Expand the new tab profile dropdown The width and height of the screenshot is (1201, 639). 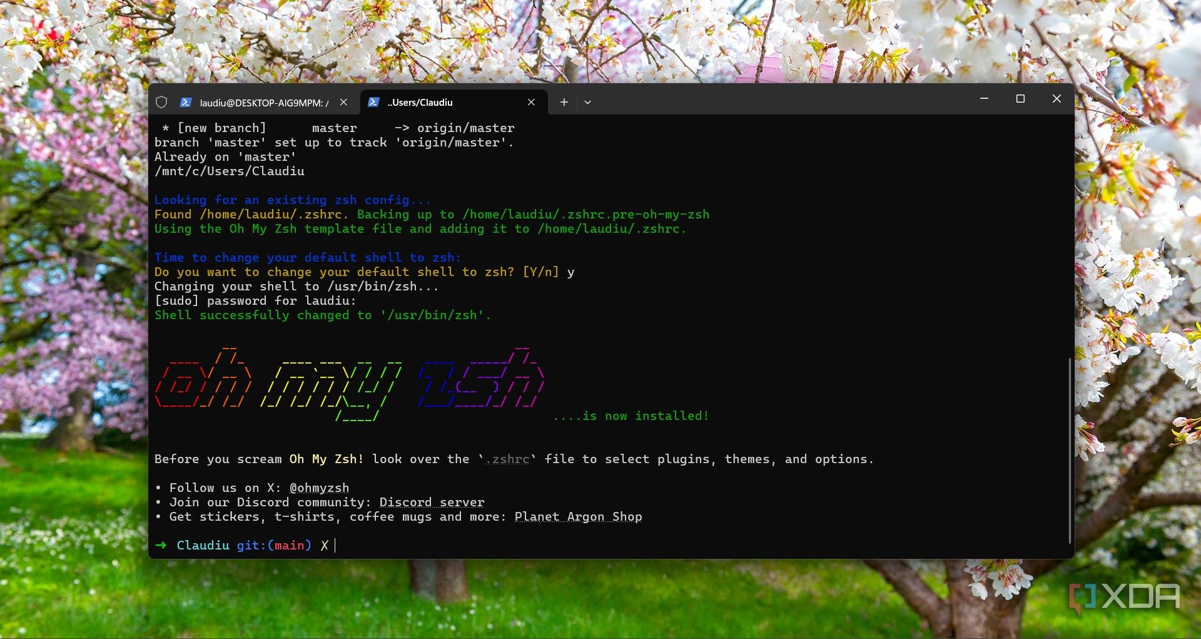pyautogui.click(x=587, y=102)
